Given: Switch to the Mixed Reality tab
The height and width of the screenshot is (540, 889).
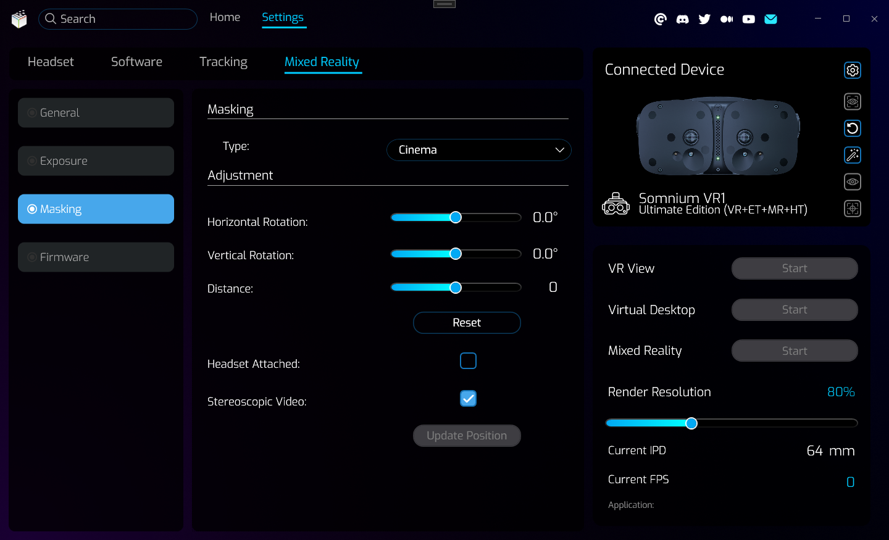Looking at the screenshot, I should tap(322, 62).
